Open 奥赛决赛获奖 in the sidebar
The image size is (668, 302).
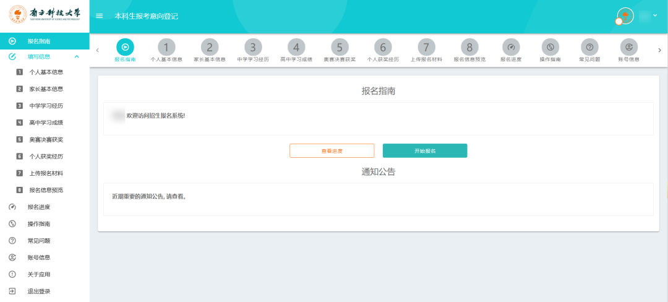point(46,140)
